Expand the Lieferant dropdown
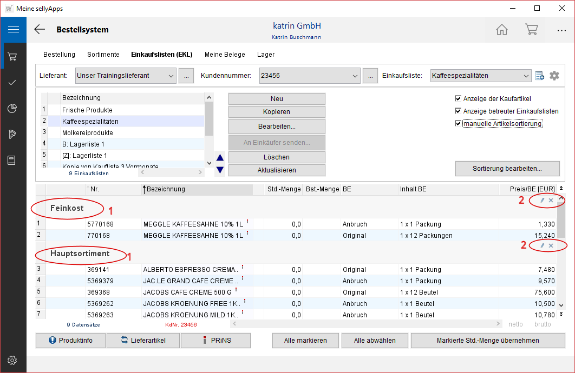The height and width of the screenshot is (373, 575). coord(171,76)
